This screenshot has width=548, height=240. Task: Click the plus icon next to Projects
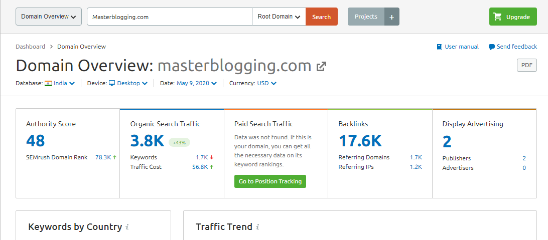[392, 17]
